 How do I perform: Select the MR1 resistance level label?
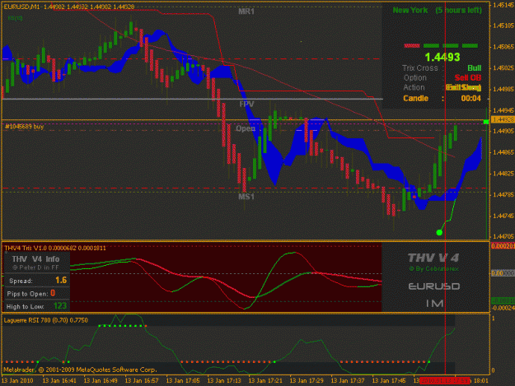(x=246, y=12)
